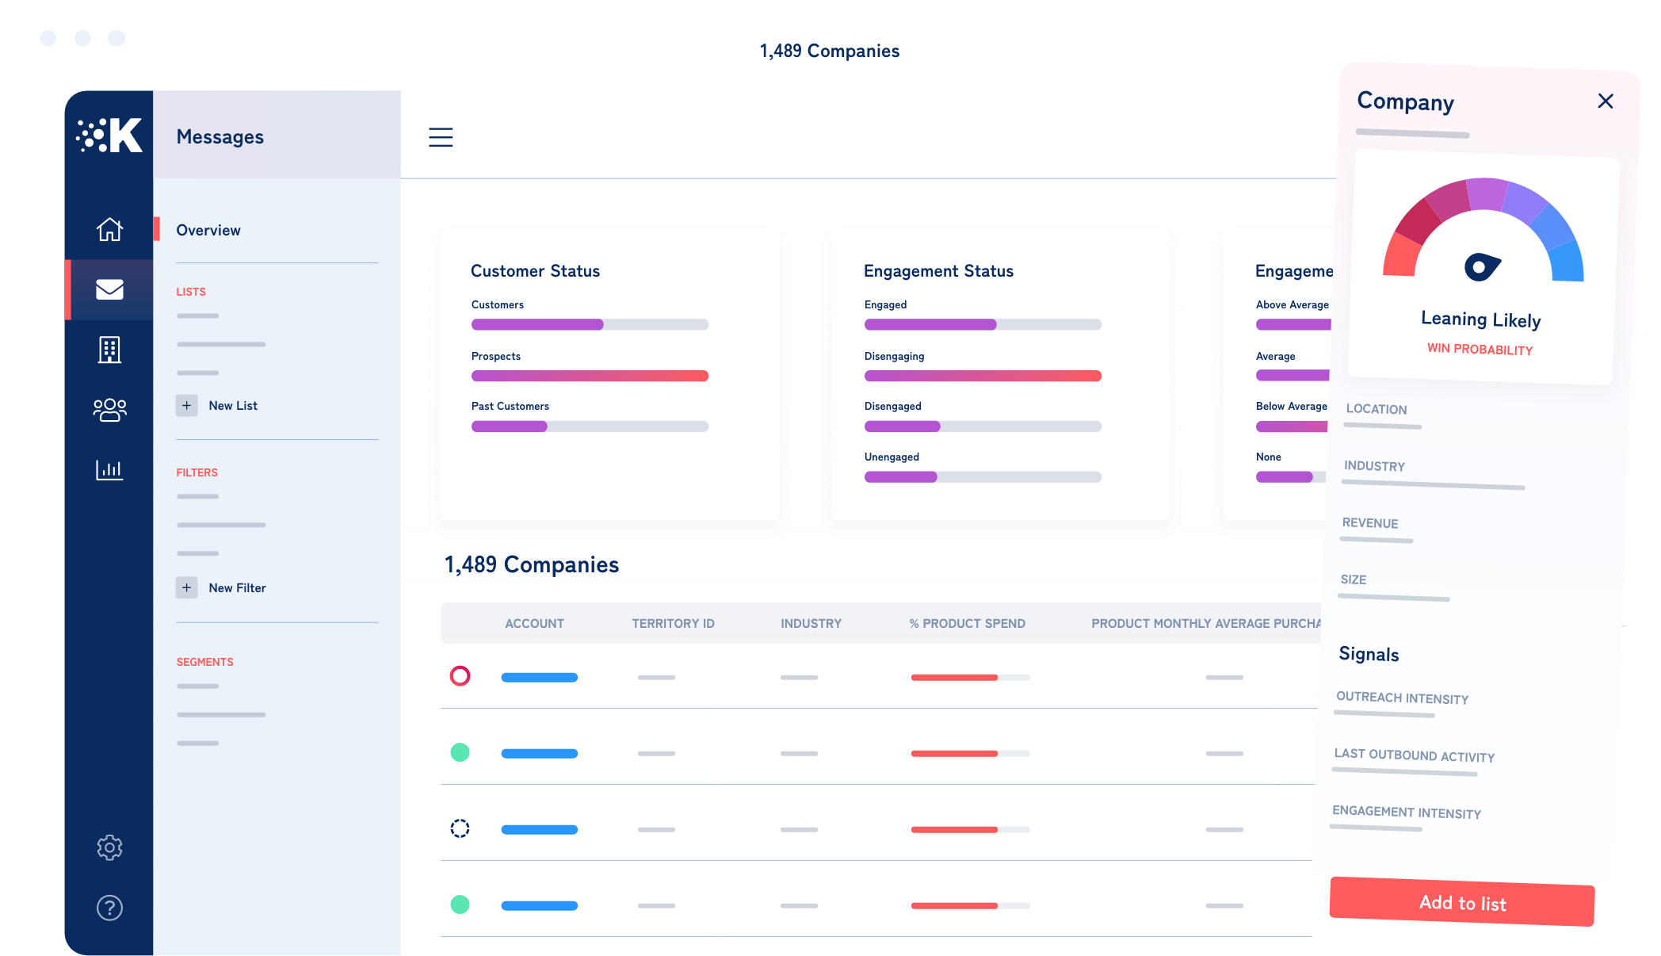The width and height of the screenshot is (1661, 956).
Task: Click the ACCOUNT column header
Action: (534, 624)
